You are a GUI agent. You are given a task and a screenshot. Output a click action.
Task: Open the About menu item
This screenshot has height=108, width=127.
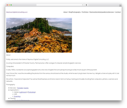click(66, 12)
